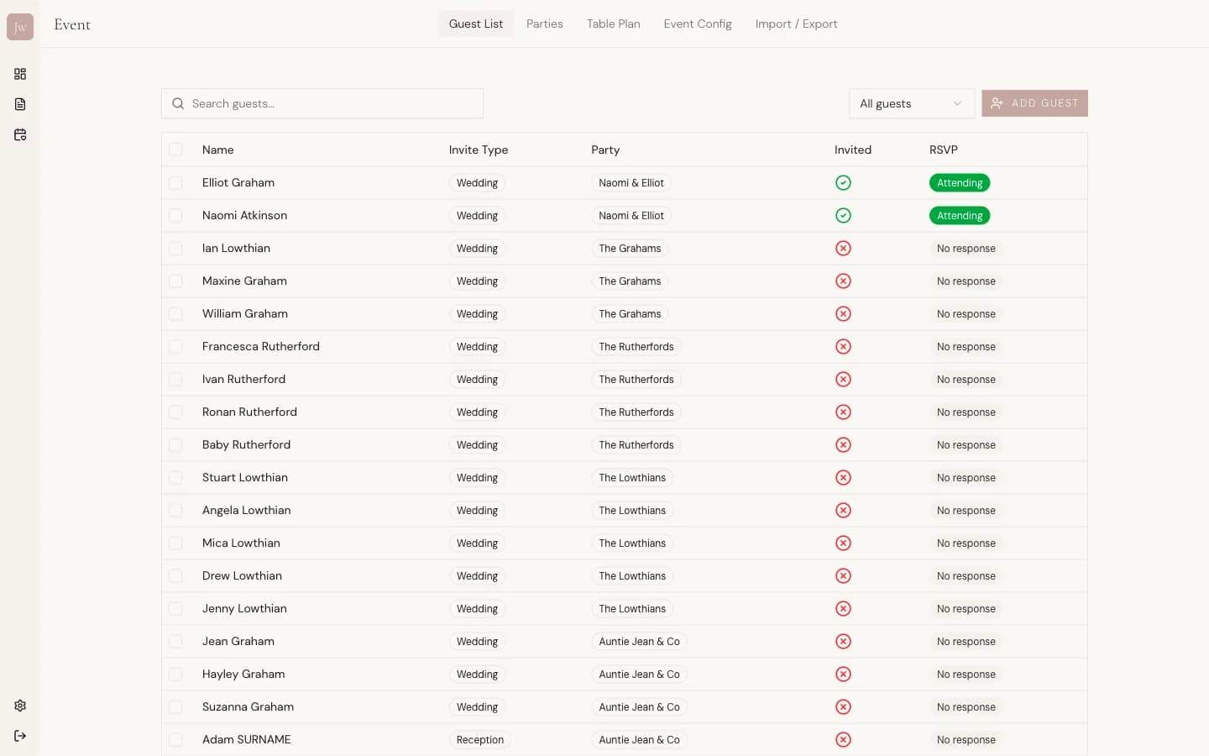Check the row checkbox for Elliot Graham
This screenshot has height=756, width=1209.
coord(175,182)
